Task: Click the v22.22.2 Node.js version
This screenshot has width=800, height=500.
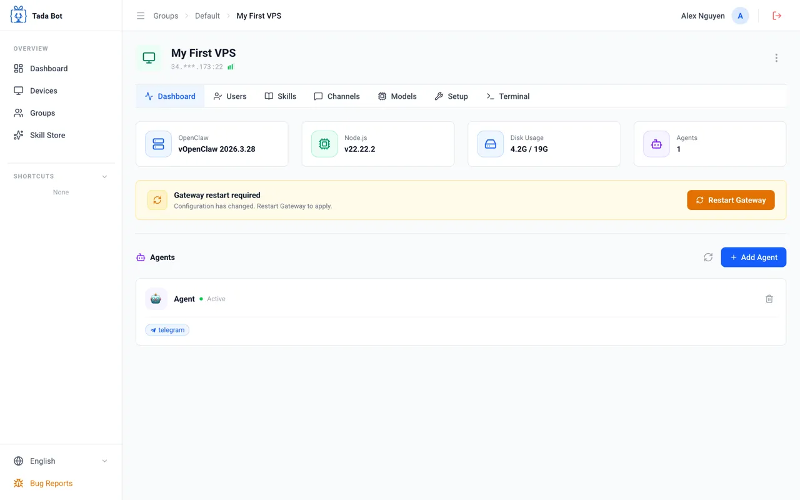Action: tap(360, 149)
